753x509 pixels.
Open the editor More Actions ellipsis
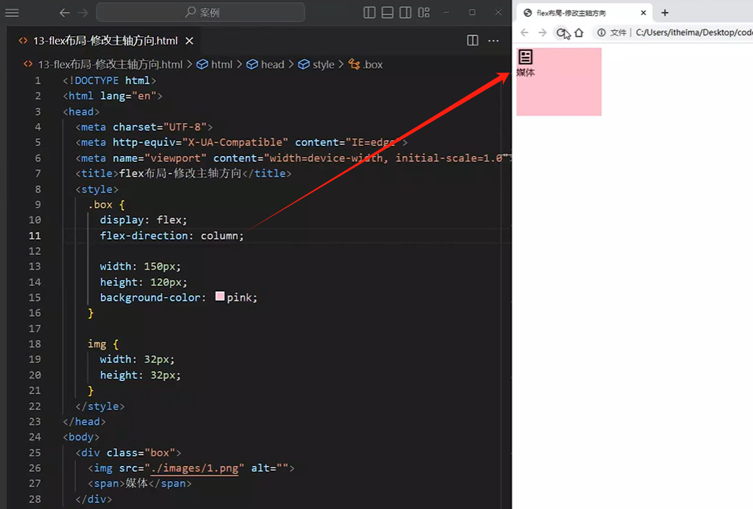point(493,41)
